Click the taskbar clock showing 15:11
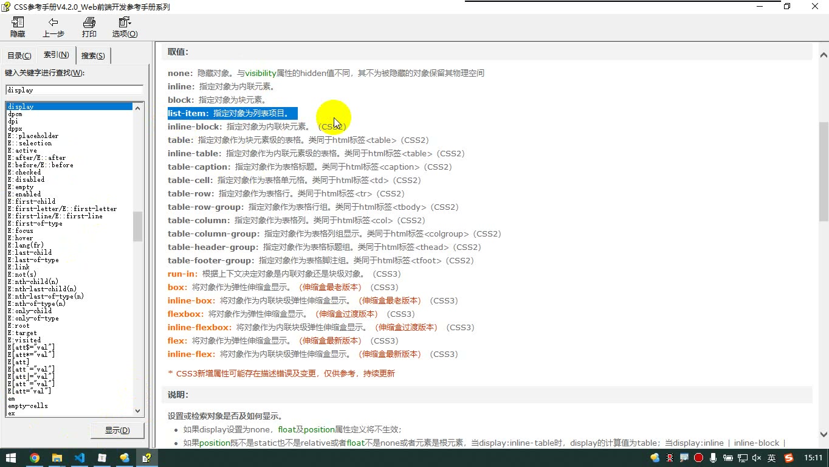Screen dimensions: 829x467 click(813, 458)
